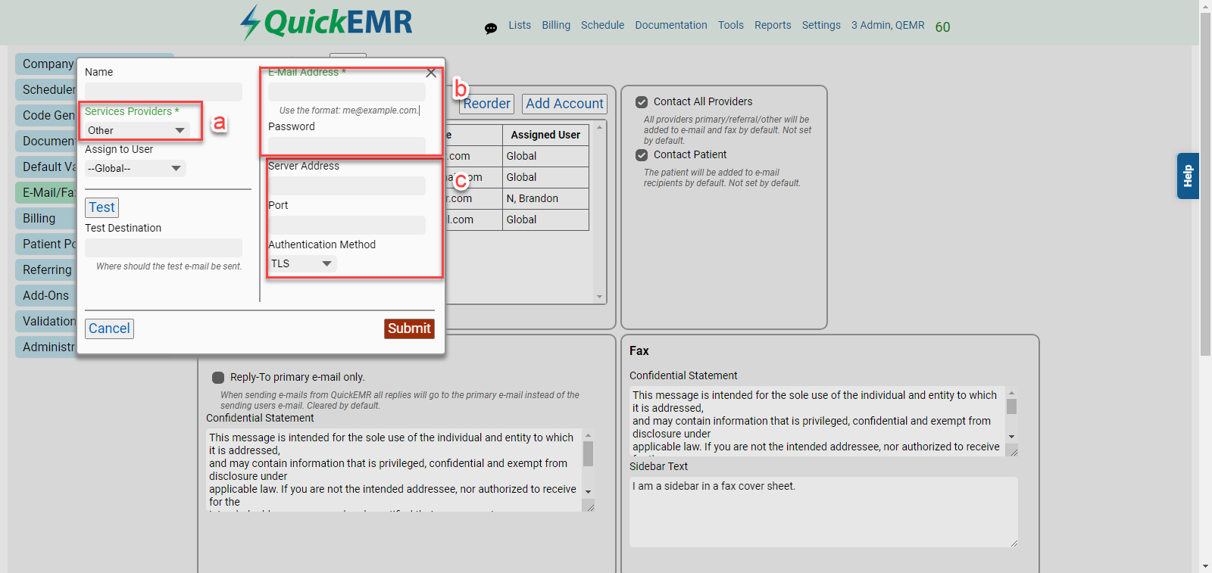1212x573 pixels.
Task: Select the E-Mail/Fax sidebar tab
Action: pos(46,193)
